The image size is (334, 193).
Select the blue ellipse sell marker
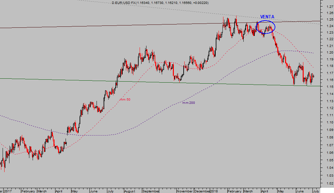[275, 26]
